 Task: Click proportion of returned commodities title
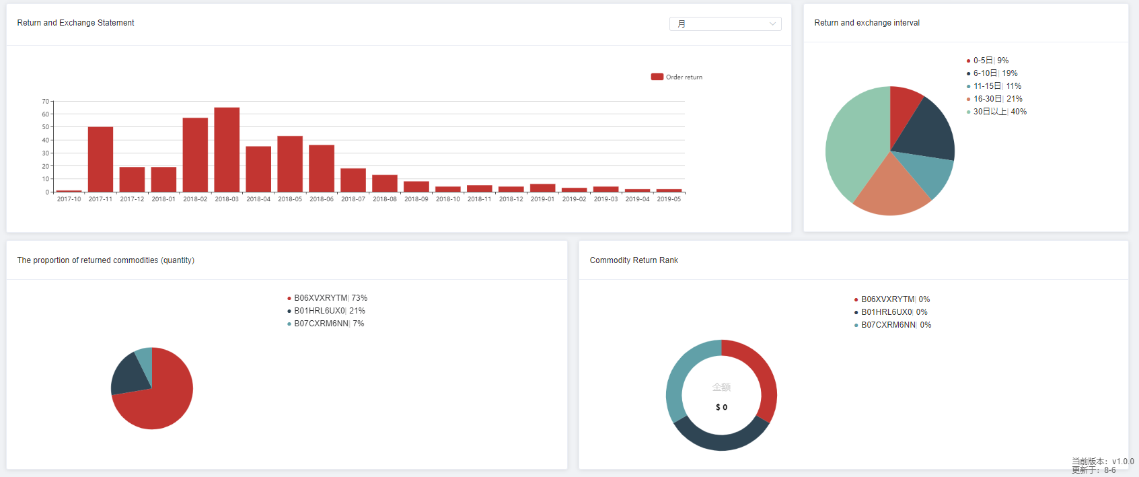tap(106, 260)
